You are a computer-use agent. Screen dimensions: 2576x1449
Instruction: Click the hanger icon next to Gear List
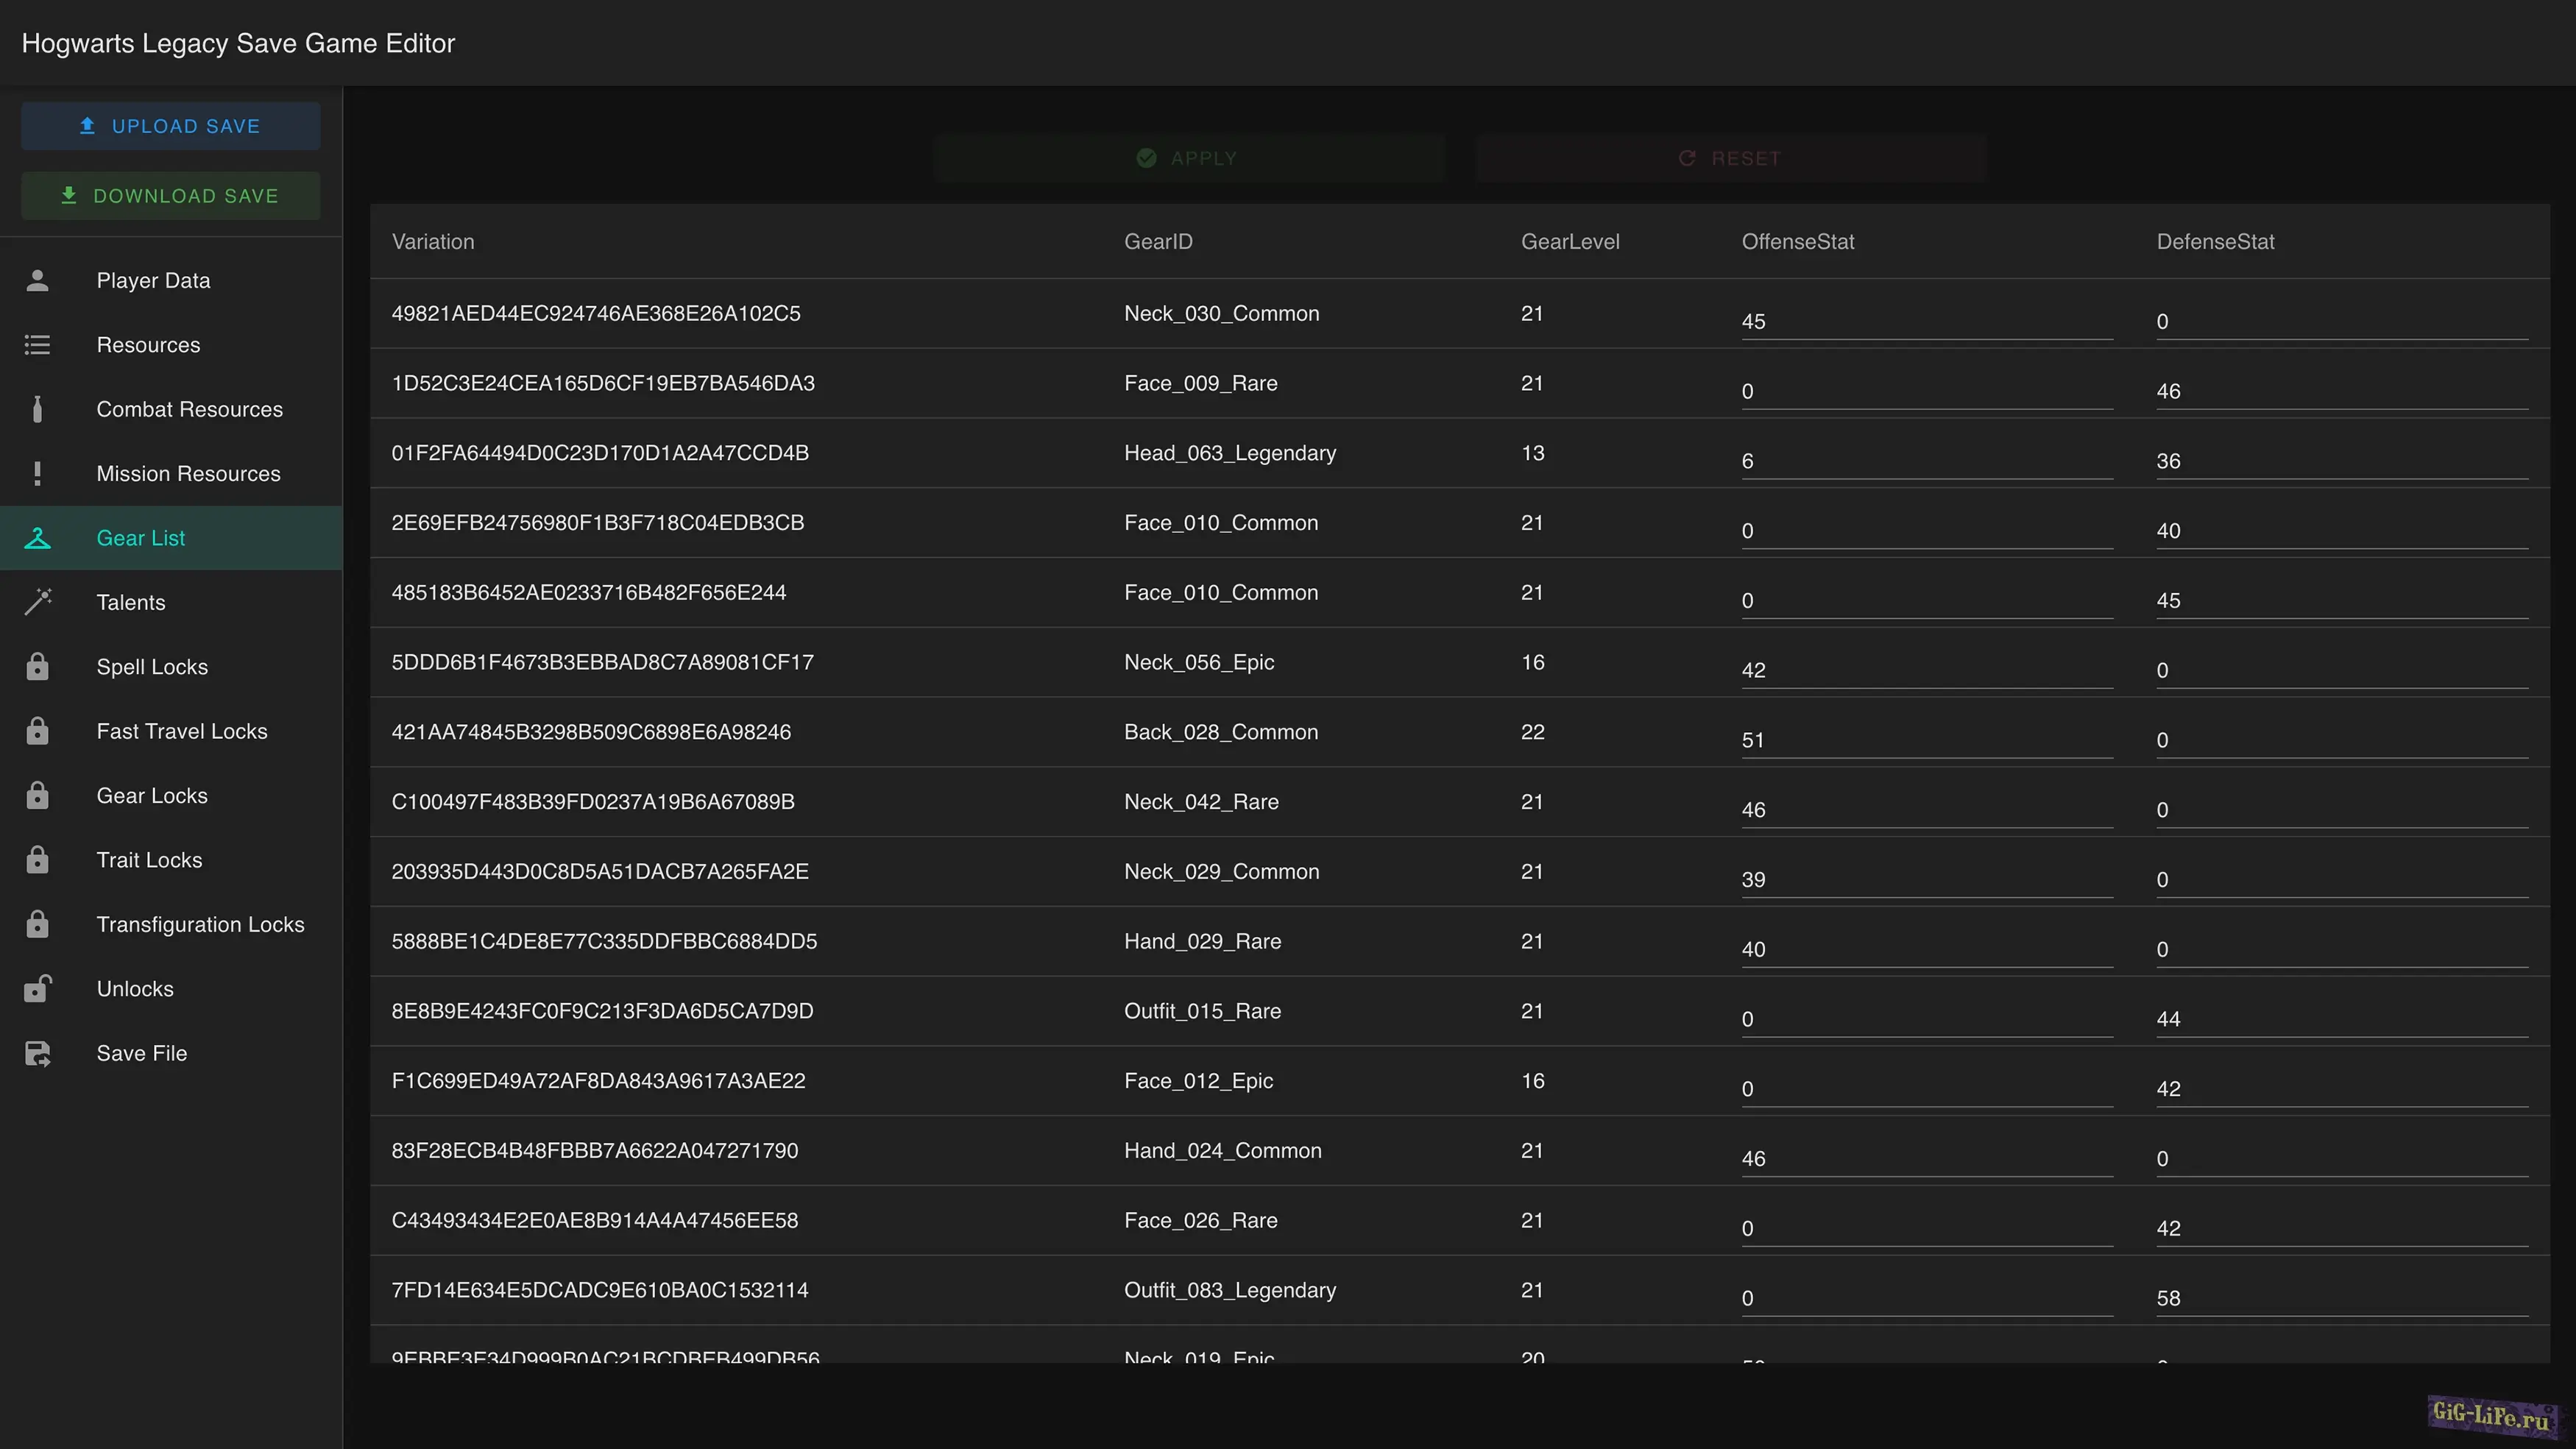37,538
